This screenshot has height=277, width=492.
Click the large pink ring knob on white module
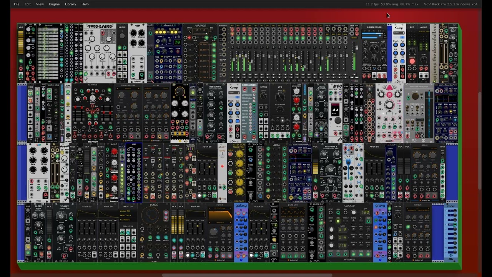point(389,105)
